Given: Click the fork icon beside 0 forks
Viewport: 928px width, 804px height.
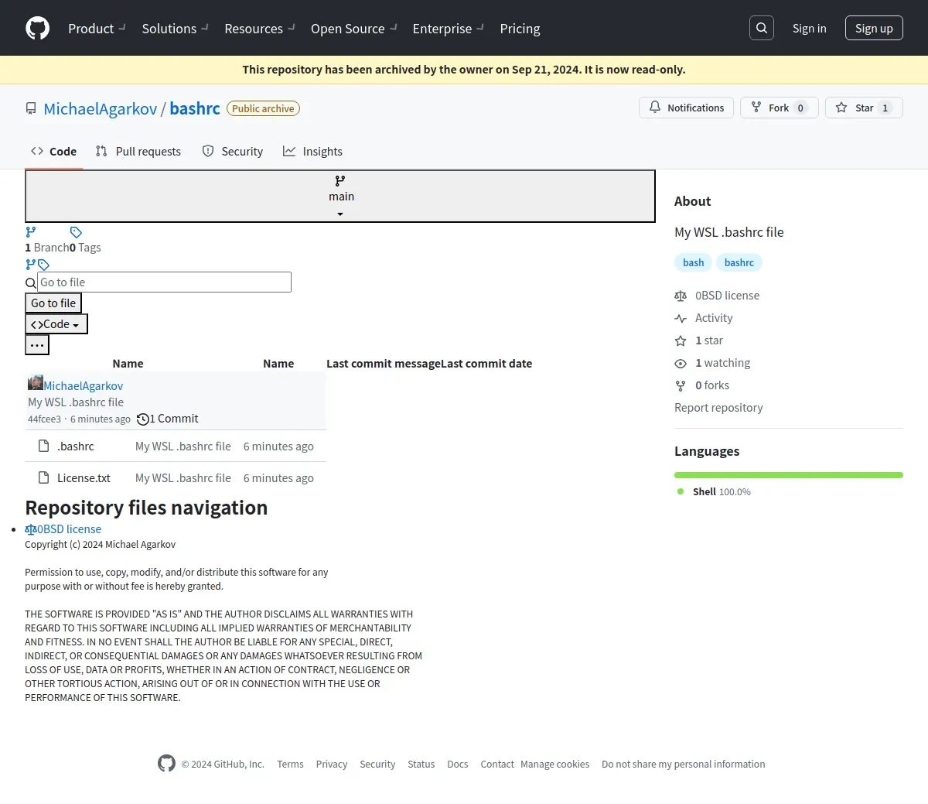Looking at the screenshot, I should click(x=681, y=385).
